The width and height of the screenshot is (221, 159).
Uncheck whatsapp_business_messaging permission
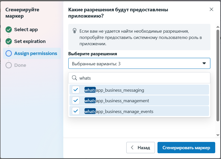point(76,90)
